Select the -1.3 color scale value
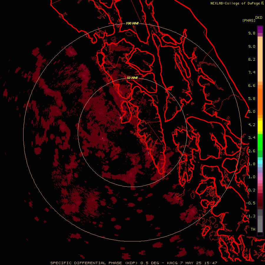Screen dimensions: 265x265 (x=251, y=216)
